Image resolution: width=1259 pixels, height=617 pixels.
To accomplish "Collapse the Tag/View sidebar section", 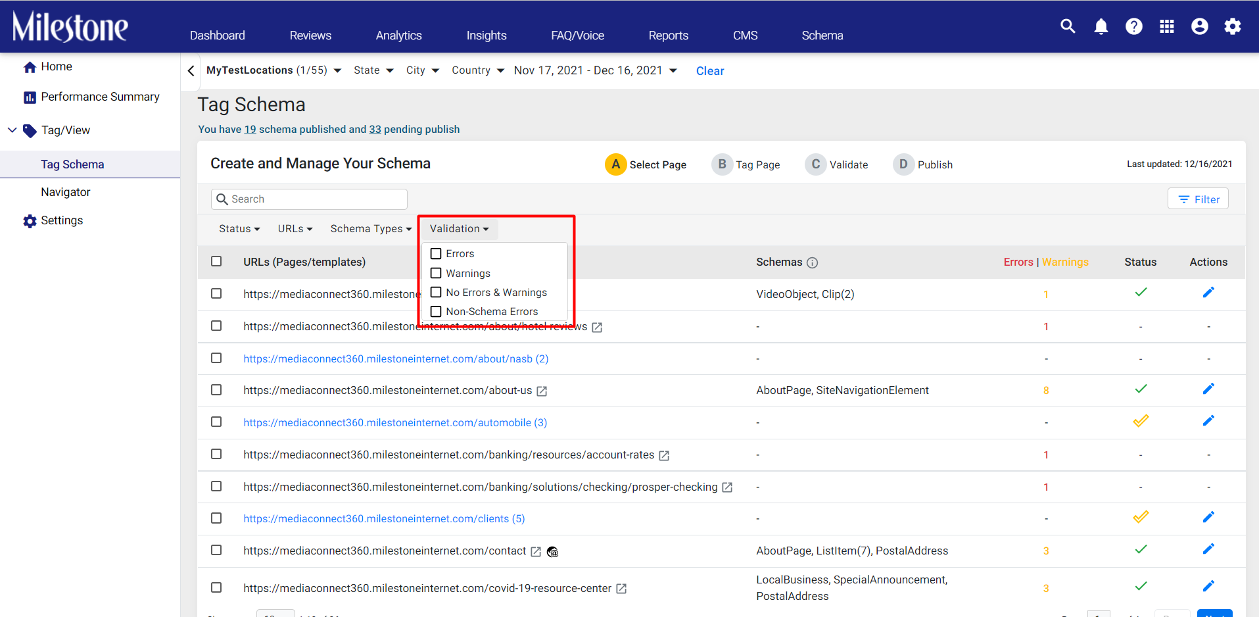I will pyautogui.click(x=12, y=130).
